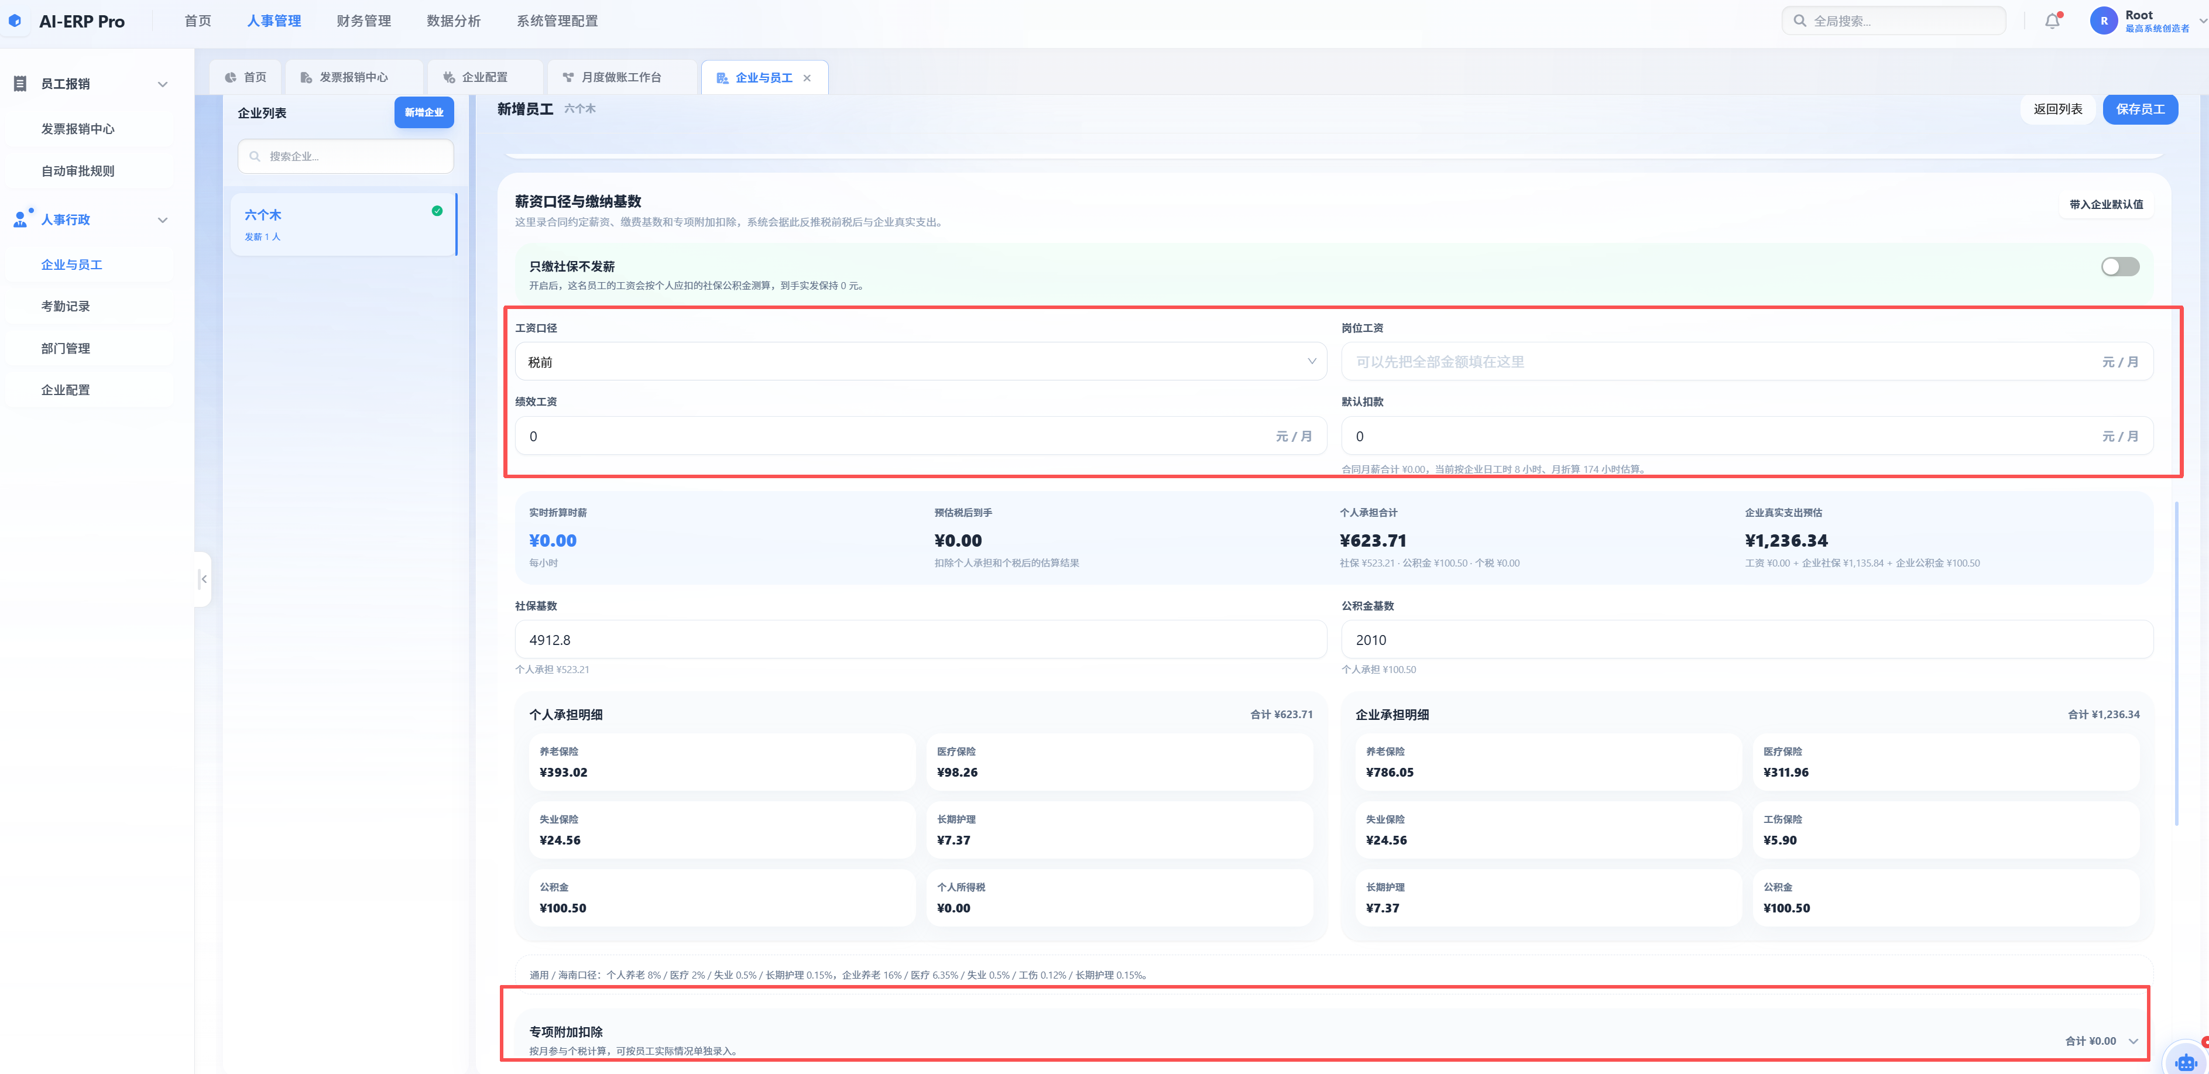Image resolution: width=2209 pixels, height=1074 pixels.
Task: Click the notification bell icon
Action: 2052,20
